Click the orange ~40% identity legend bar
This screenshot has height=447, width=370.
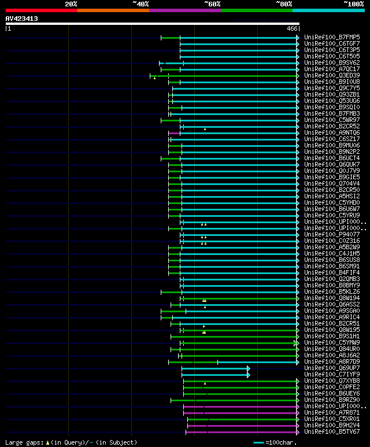[x=113, y=10]
